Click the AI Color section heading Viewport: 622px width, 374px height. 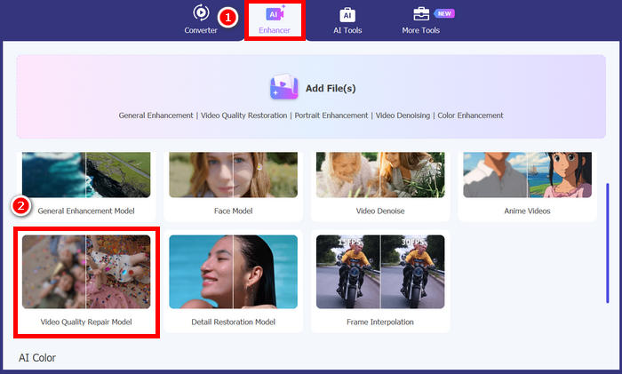pos(39,357)
